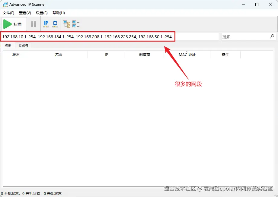Sort by the 备注 column header
This screenshot has height=197, width=278.
(x=225, y=55)
